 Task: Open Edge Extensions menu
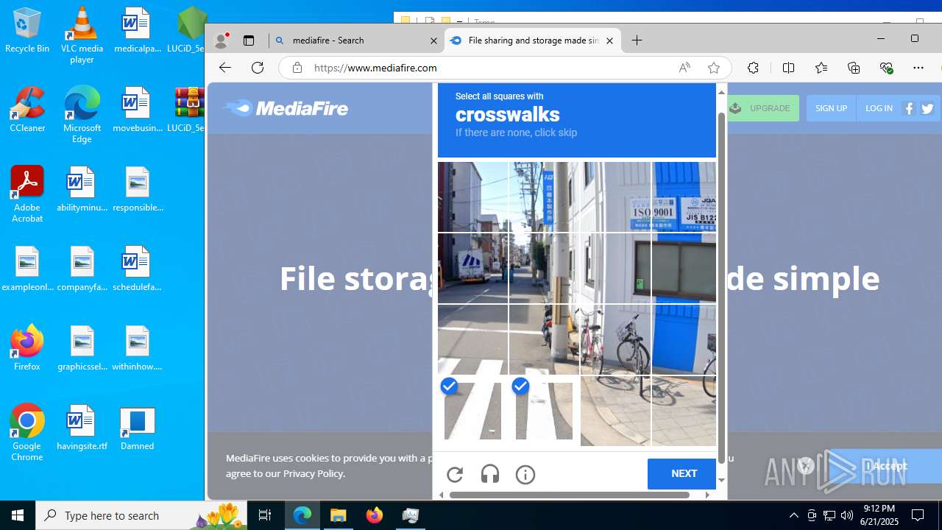coord(753,68)
